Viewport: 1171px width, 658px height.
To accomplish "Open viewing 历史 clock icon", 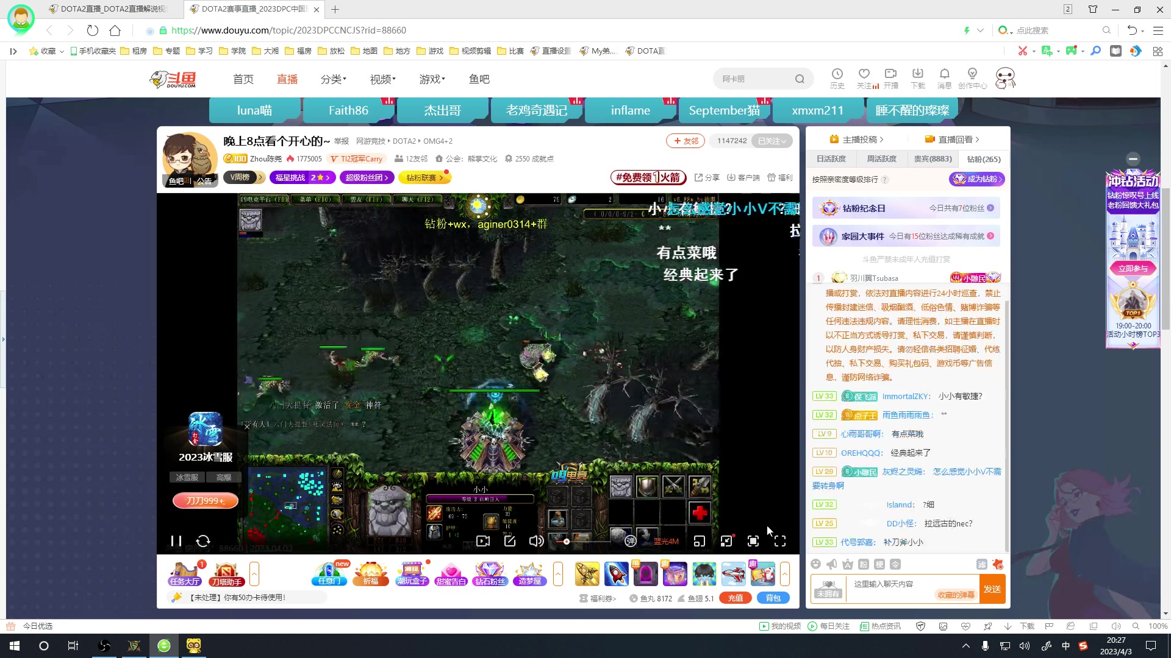I will (837, 79).
